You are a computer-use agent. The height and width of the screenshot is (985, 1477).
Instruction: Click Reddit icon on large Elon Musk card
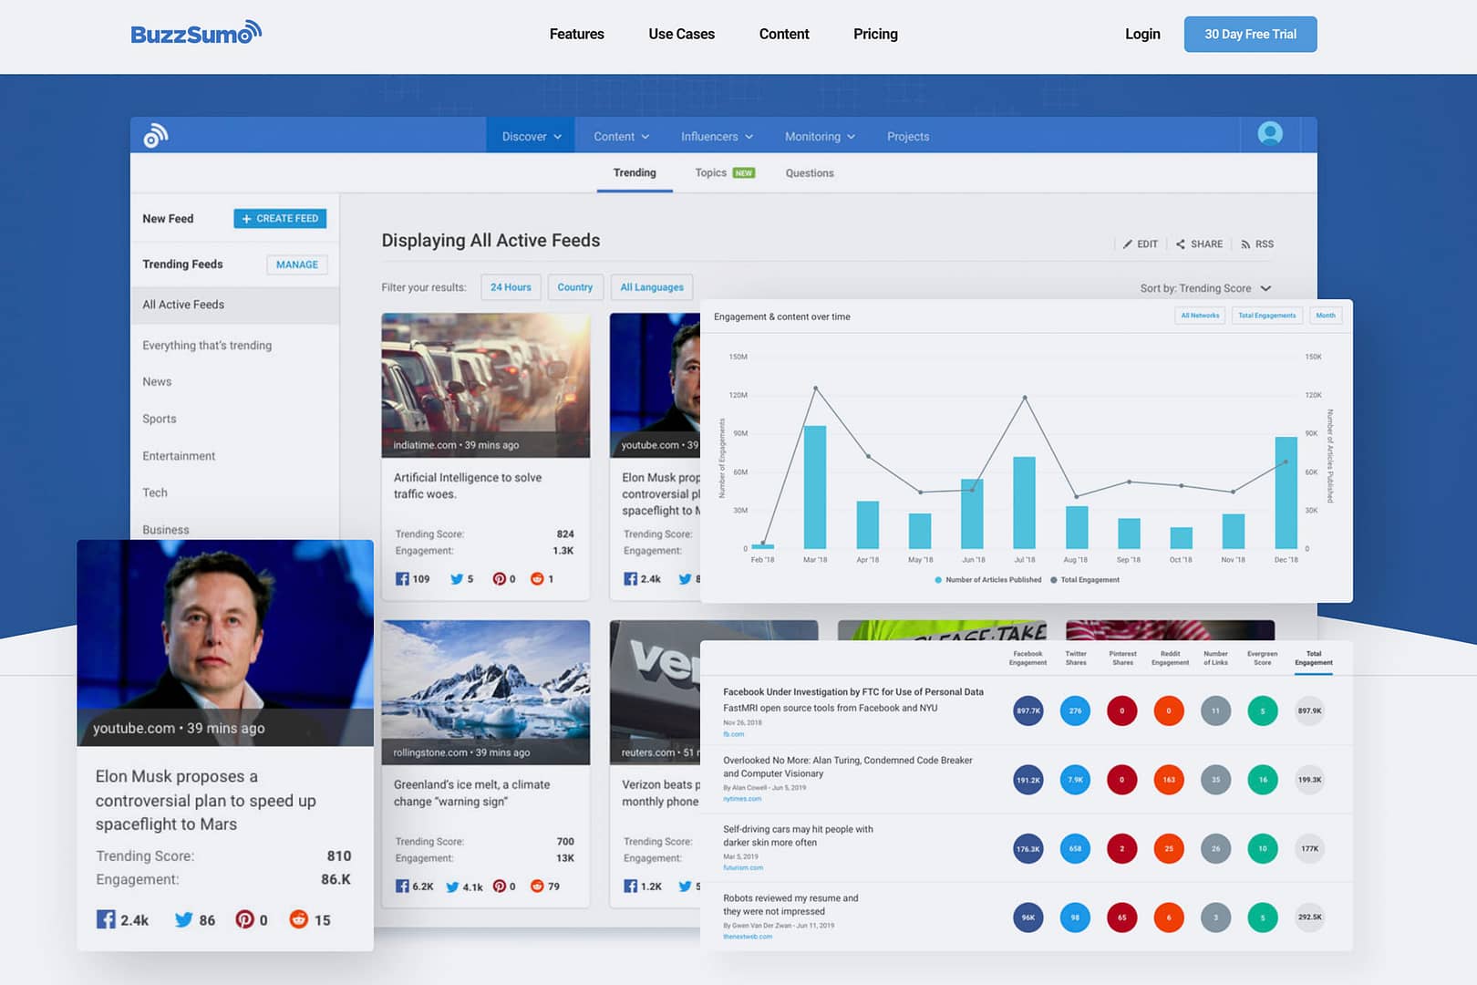pos(298,919)
